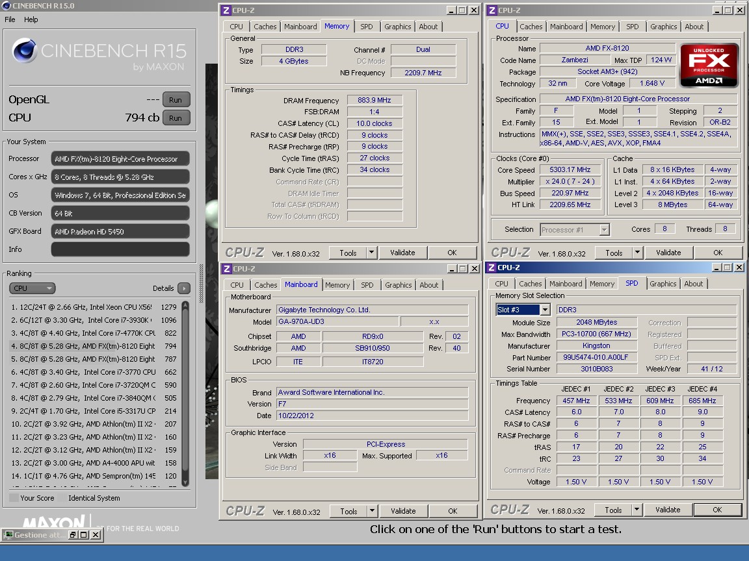Click OK in the CPU window
This screenshot has width=749, height=561.
(x=718, y=253)
